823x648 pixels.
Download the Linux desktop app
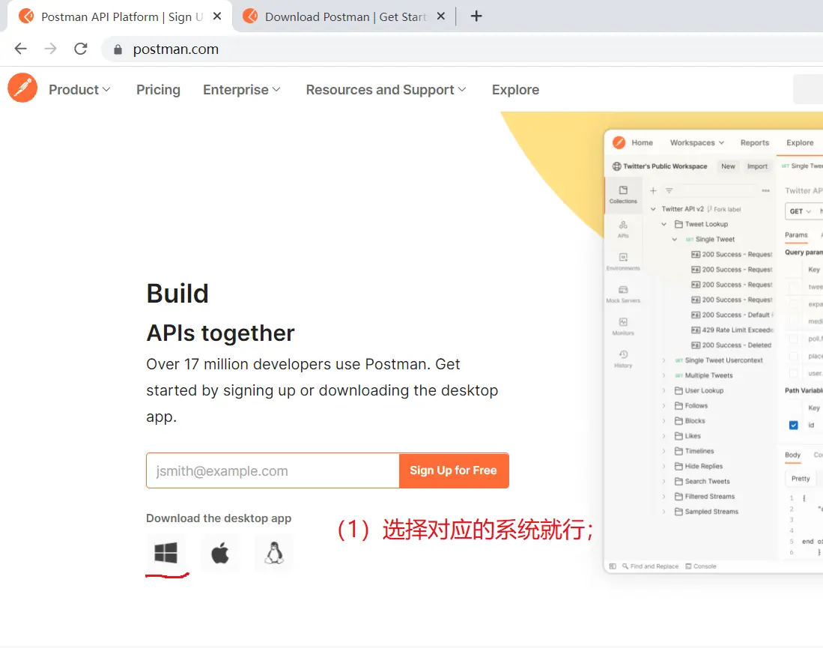click(274, 552)
